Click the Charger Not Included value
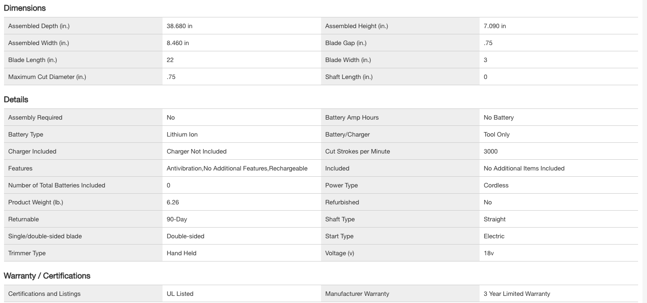Image resolution: width=647 pixels, height=303 pixels. [196, 151]
